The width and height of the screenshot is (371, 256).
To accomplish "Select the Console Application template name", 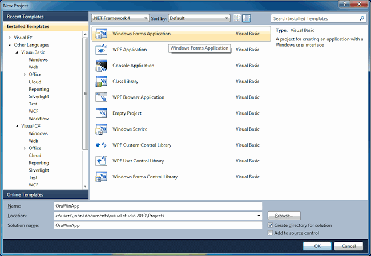I will [134, 66].
